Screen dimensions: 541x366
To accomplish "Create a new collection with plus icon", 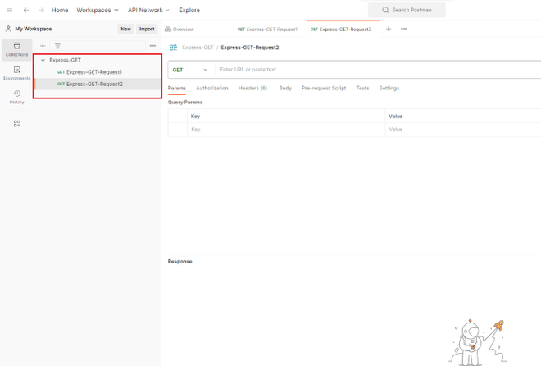I will [x=43, y=46].
